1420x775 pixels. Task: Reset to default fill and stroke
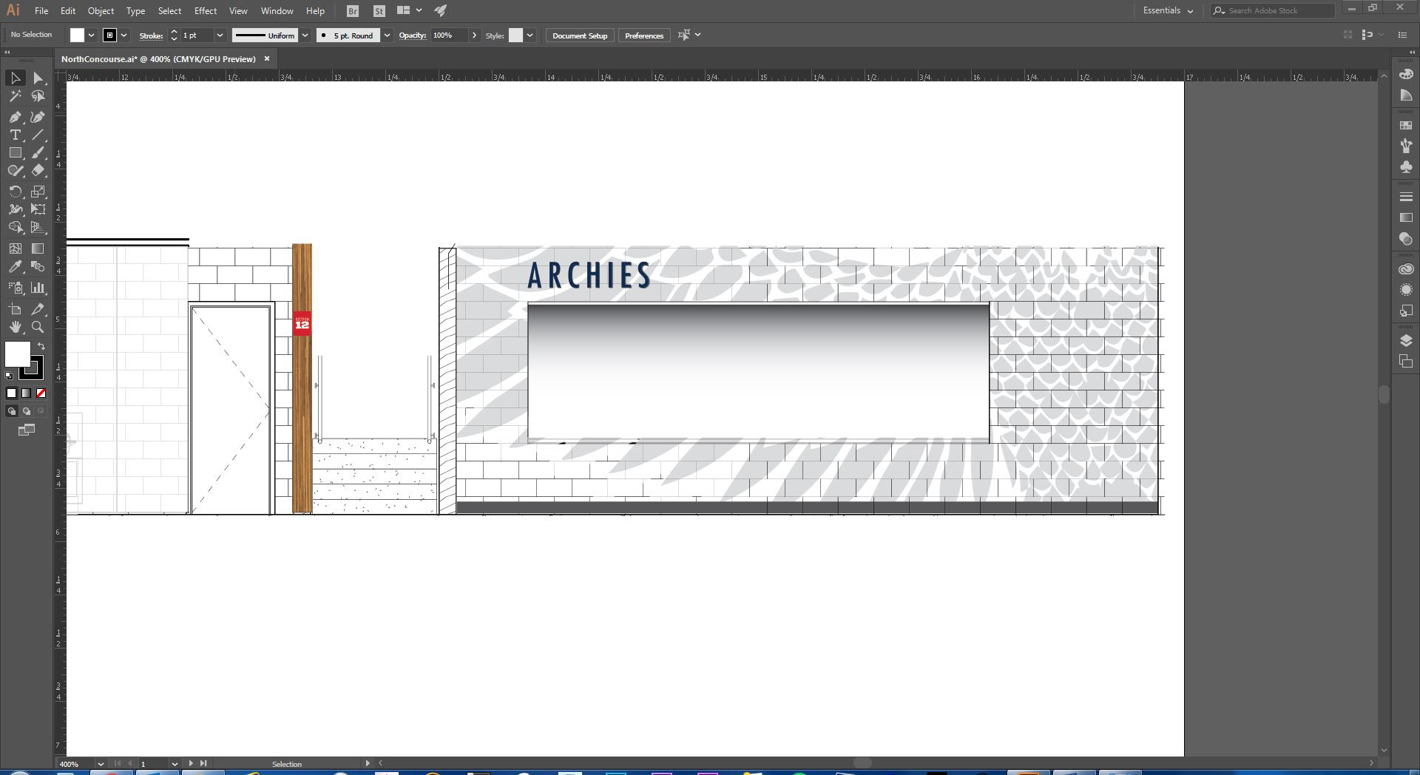(9, 376)
